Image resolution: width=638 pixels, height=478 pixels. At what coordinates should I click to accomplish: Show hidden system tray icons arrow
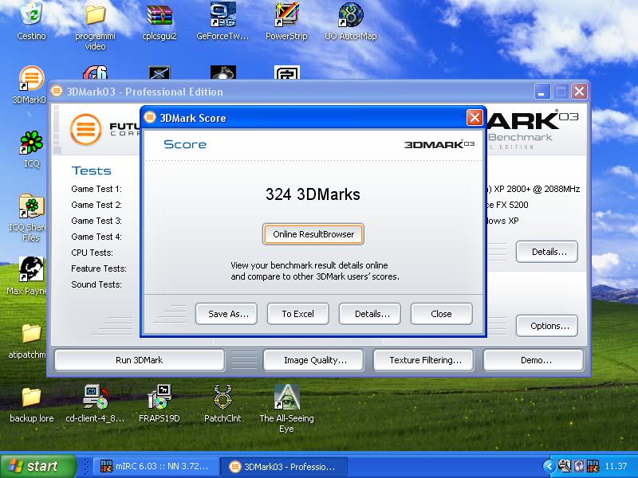click(549, 466)
